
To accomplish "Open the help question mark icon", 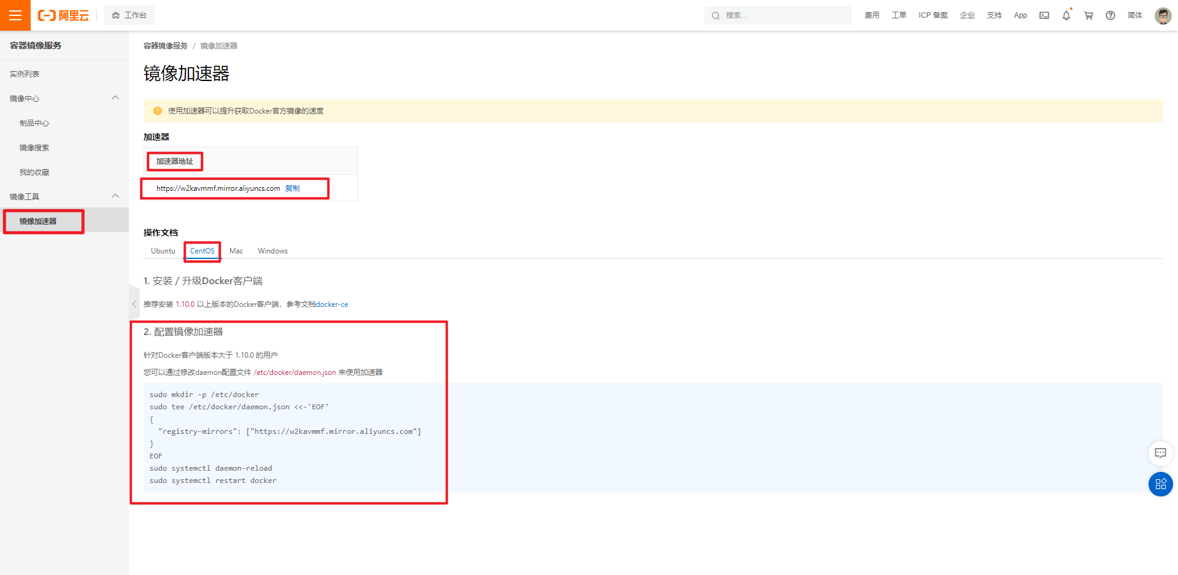I will [x=1111, y=15].
